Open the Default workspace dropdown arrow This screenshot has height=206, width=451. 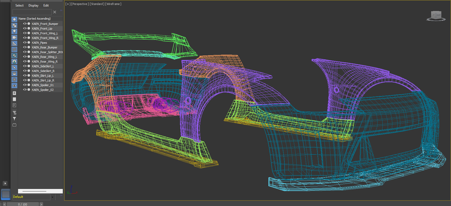coord(52,197)
